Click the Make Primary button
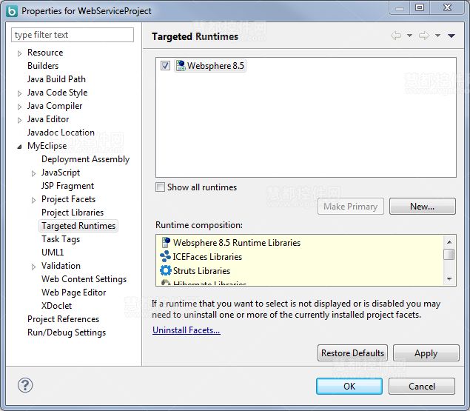Image resolution: width=470 pixels, height=411 pixels. click(350, 207)
